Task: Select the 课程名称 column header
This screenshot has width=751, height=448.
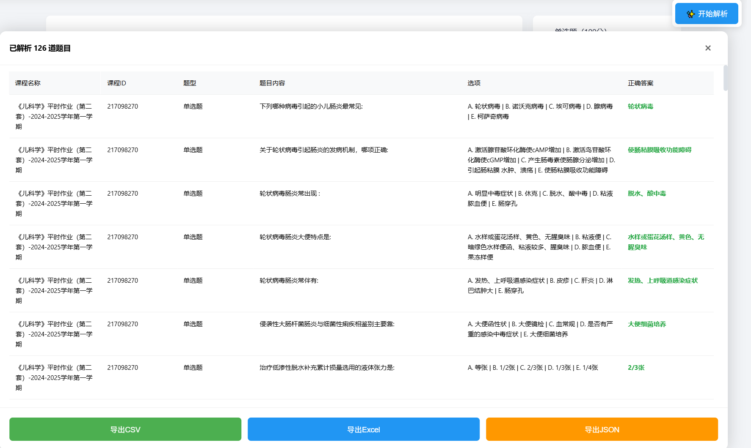Action: click(x=28, y=83)
